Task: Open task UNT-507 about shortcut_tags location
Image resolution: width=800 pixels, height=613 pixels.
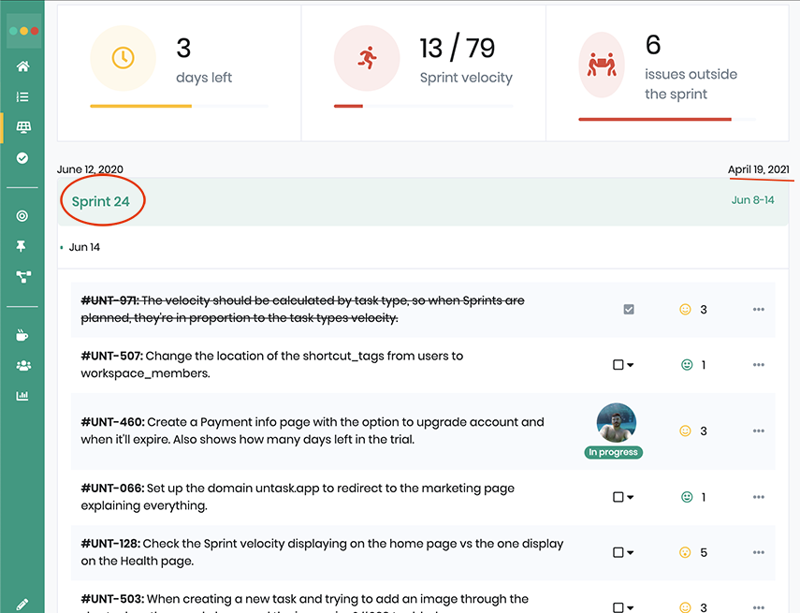Action: coord(272,364)
